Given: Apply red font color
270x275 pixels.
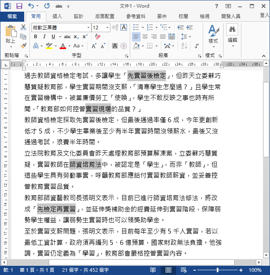Looking at the screenshot, I should click(x=63, y=46).
